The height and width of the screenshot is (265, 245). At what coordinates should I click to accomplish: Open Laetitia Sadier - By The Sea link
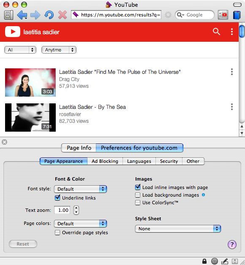(x=93, y=107)
